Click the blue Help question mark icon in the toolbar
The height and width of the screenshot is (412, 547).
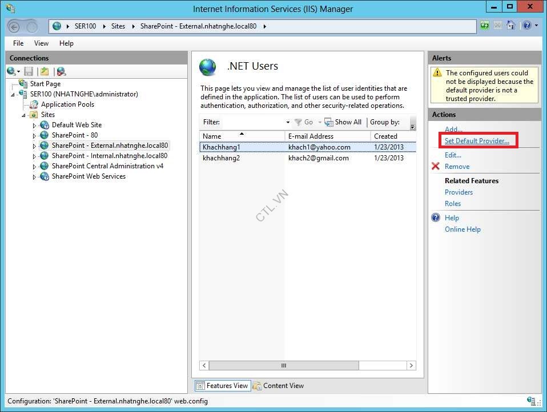pos(526,26)
